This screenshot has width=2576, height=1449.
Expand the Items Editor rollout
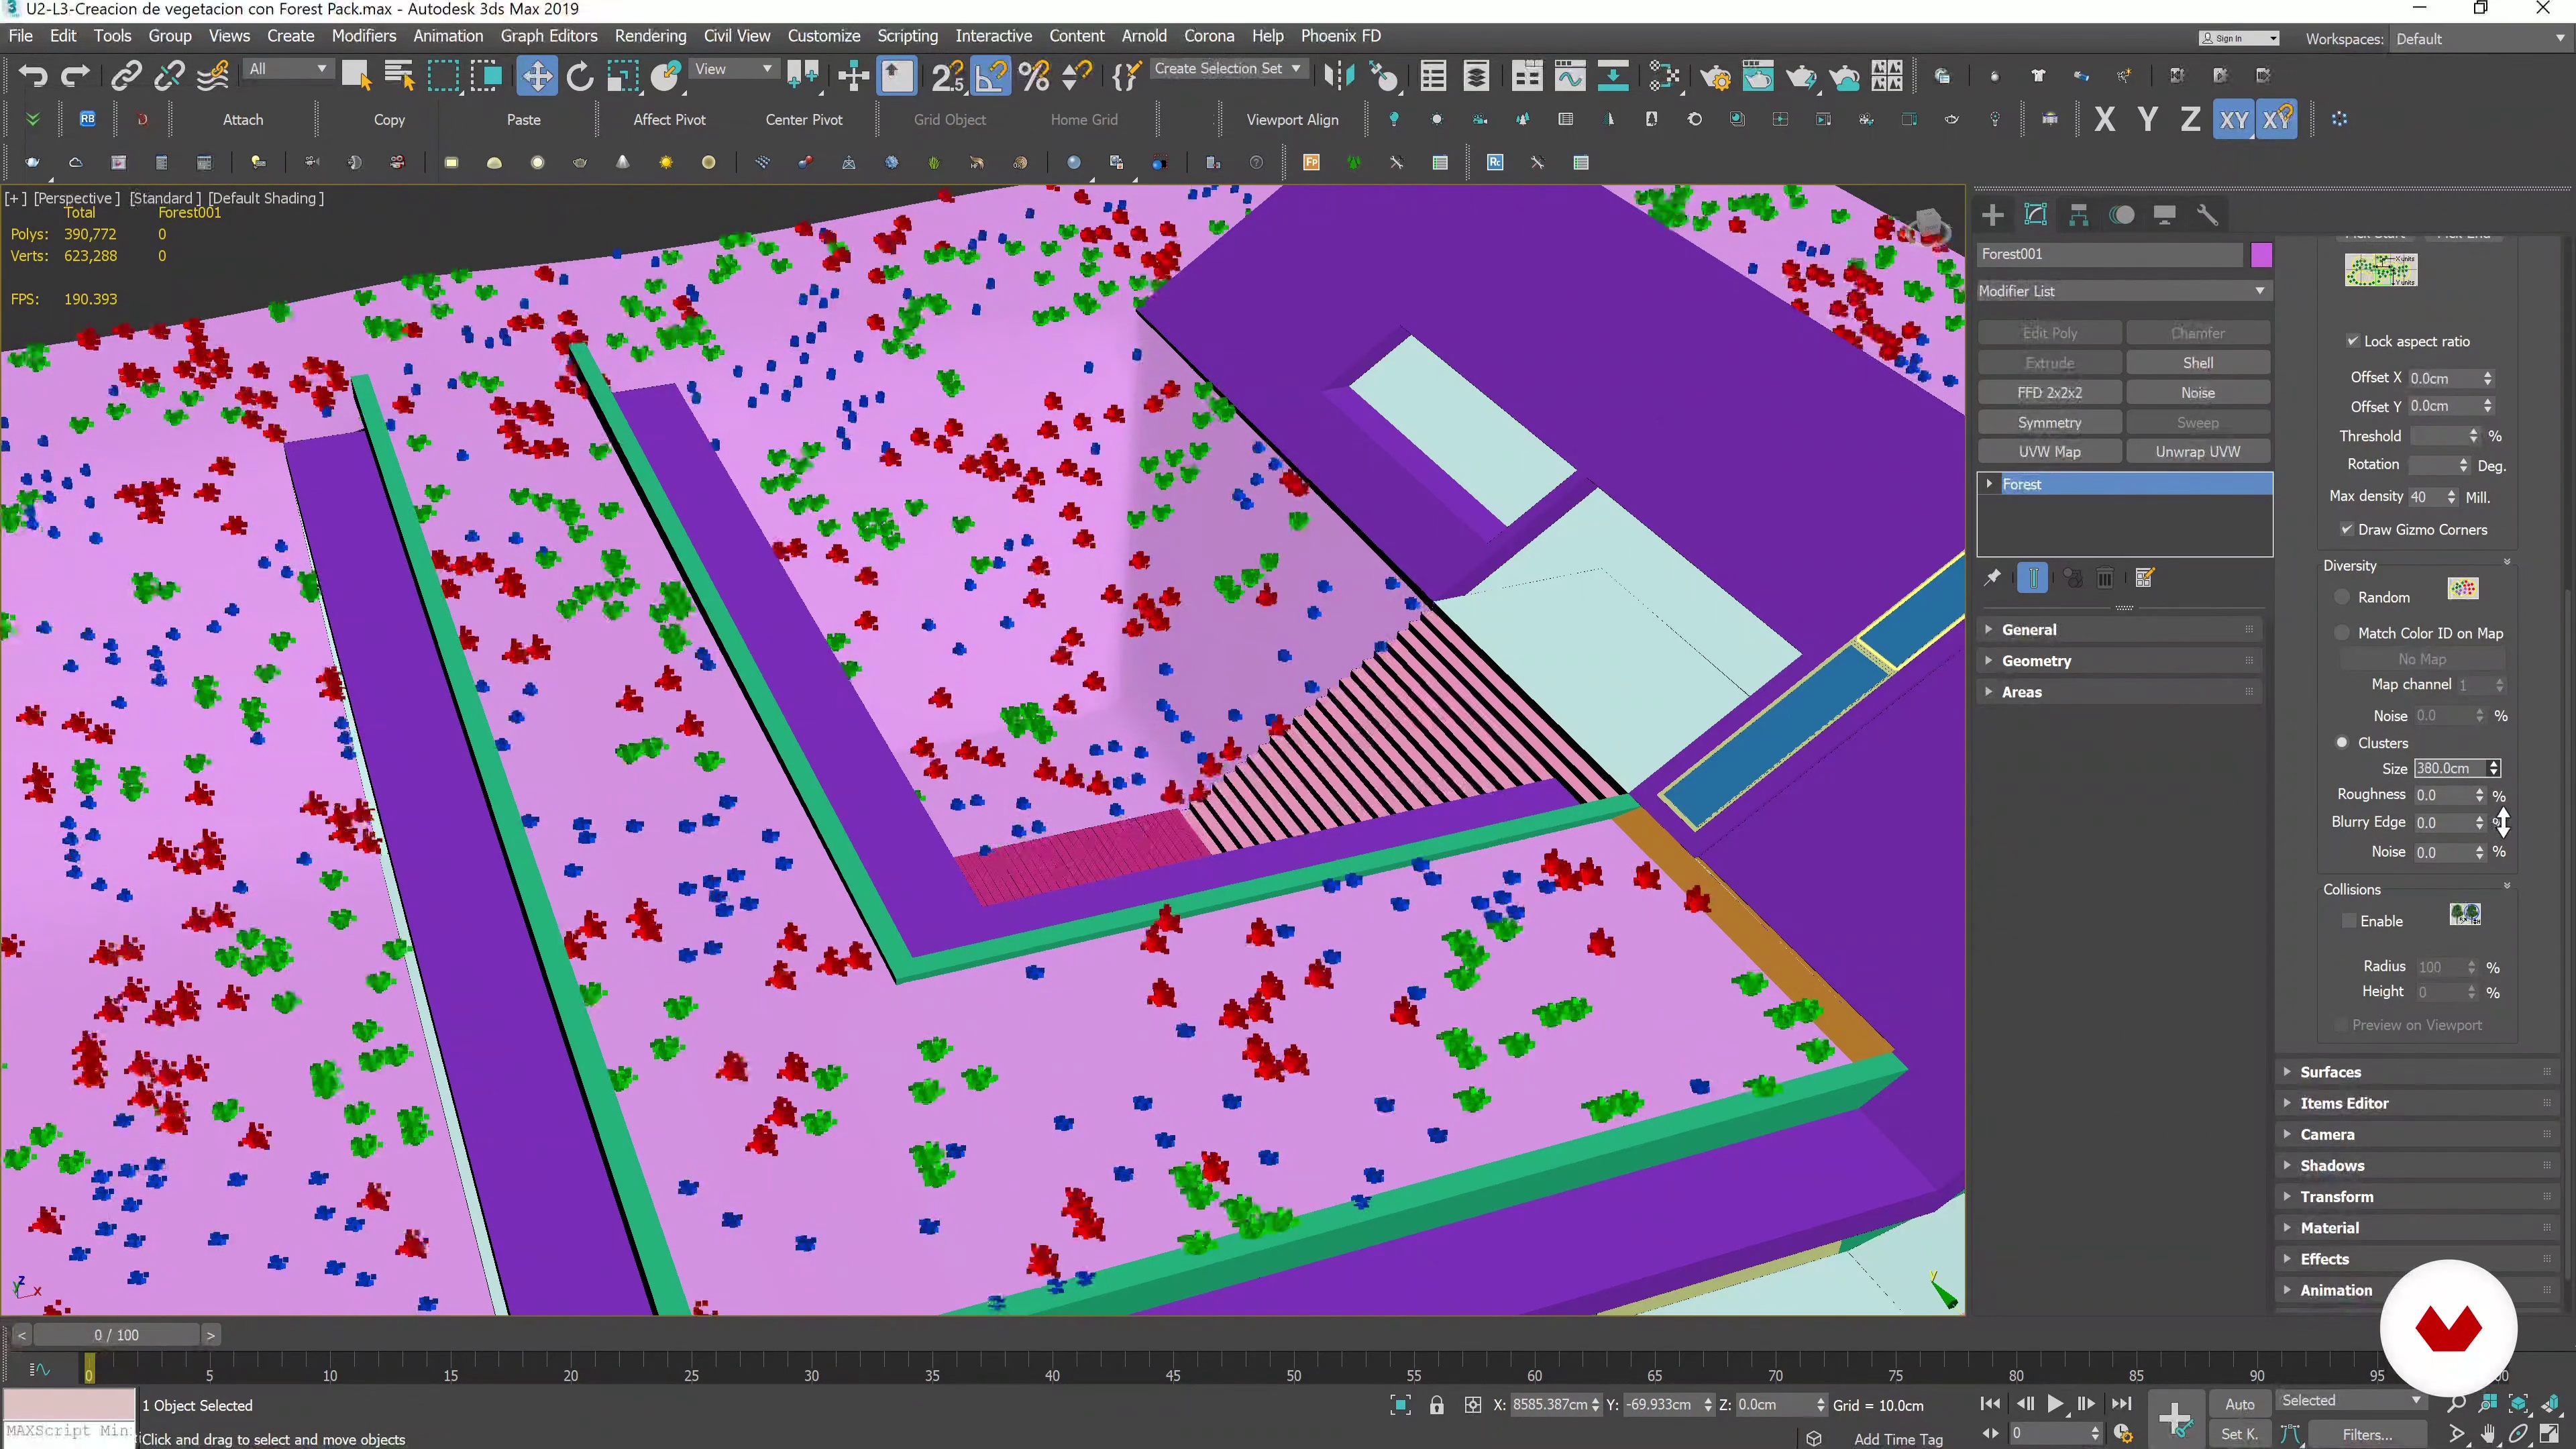2418,1103
